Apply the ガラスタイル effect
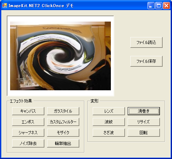 pos(63,111)
